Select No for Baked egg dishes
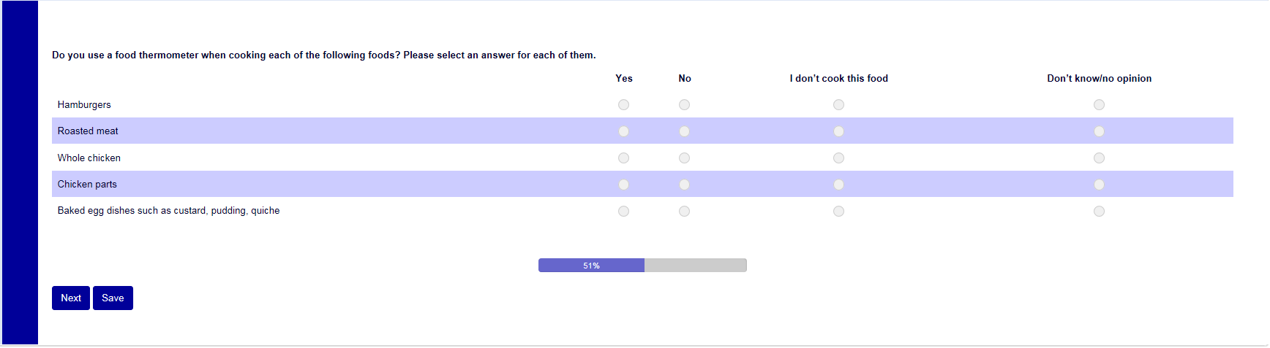This screenshot has width=1270, height=348. (684, 212)
